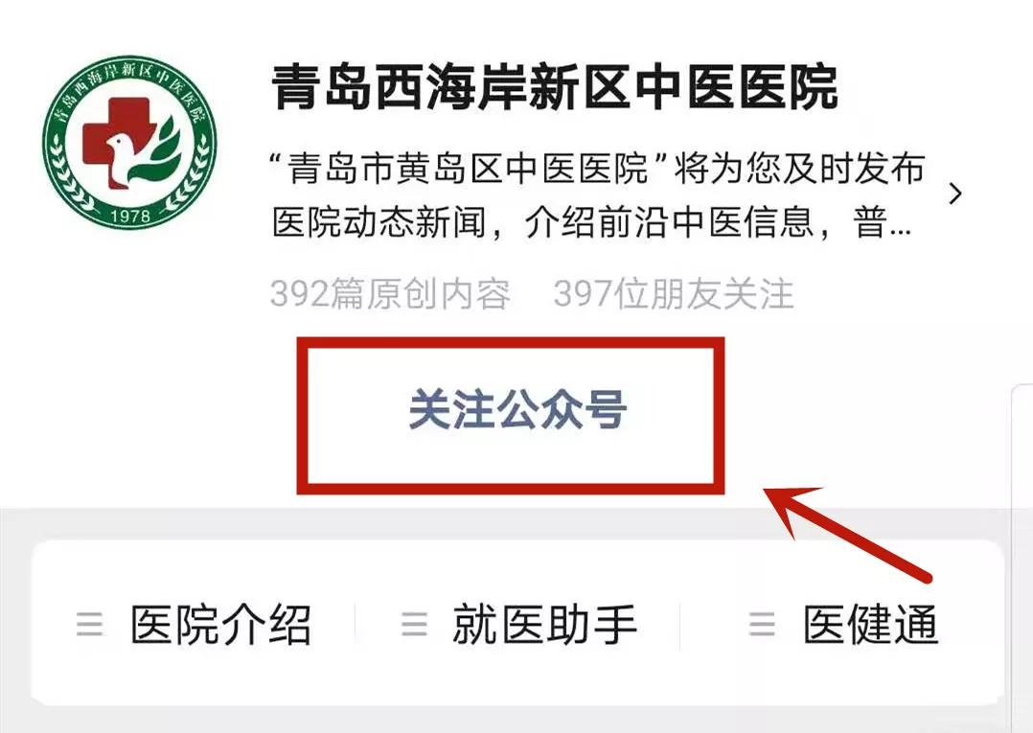Expand account details with the right chevron
Screen dimensions: 1033x733
[x=955, y=194]
